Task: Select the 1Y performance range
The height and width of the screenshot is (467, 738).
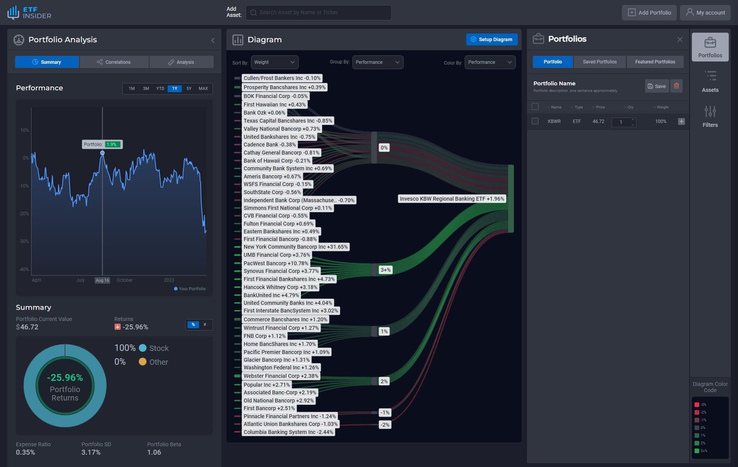Action: pyautogui.click(x=175, y=89)
